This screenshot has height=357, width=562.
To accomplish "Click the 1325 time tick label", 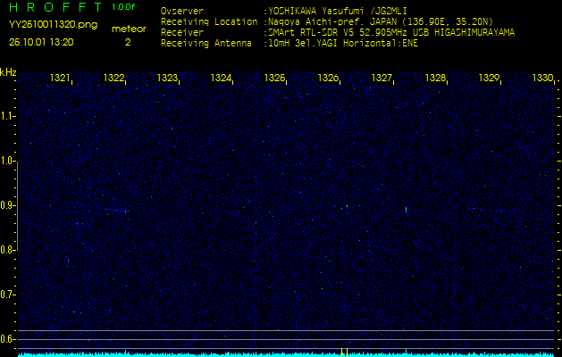I will (275, 79).
